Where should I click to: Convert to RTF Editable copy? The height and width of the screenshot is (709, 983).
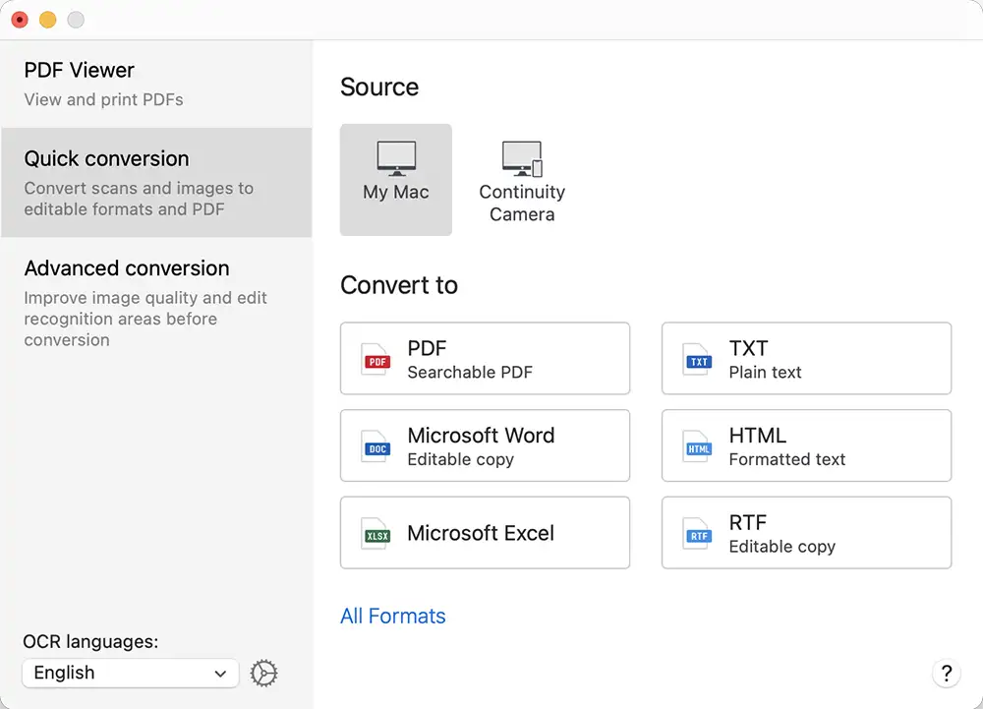806,533
